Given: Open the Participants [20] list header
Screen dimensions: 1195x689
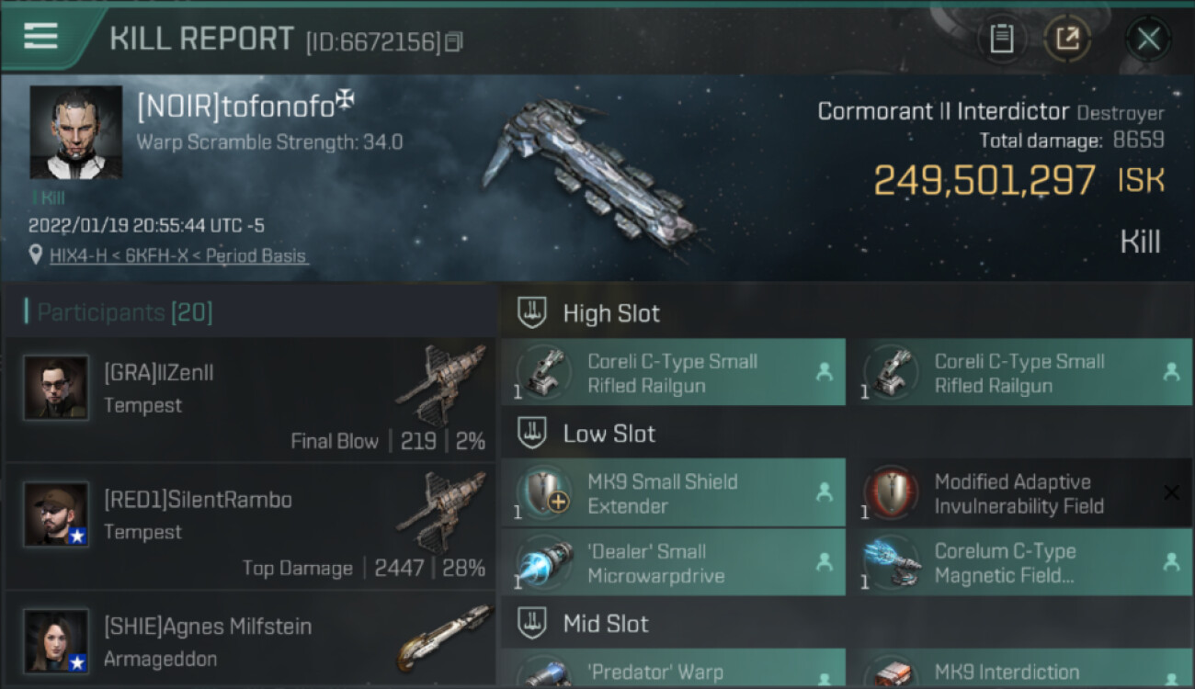Looking at the screenshot, I should click(119, 312).
